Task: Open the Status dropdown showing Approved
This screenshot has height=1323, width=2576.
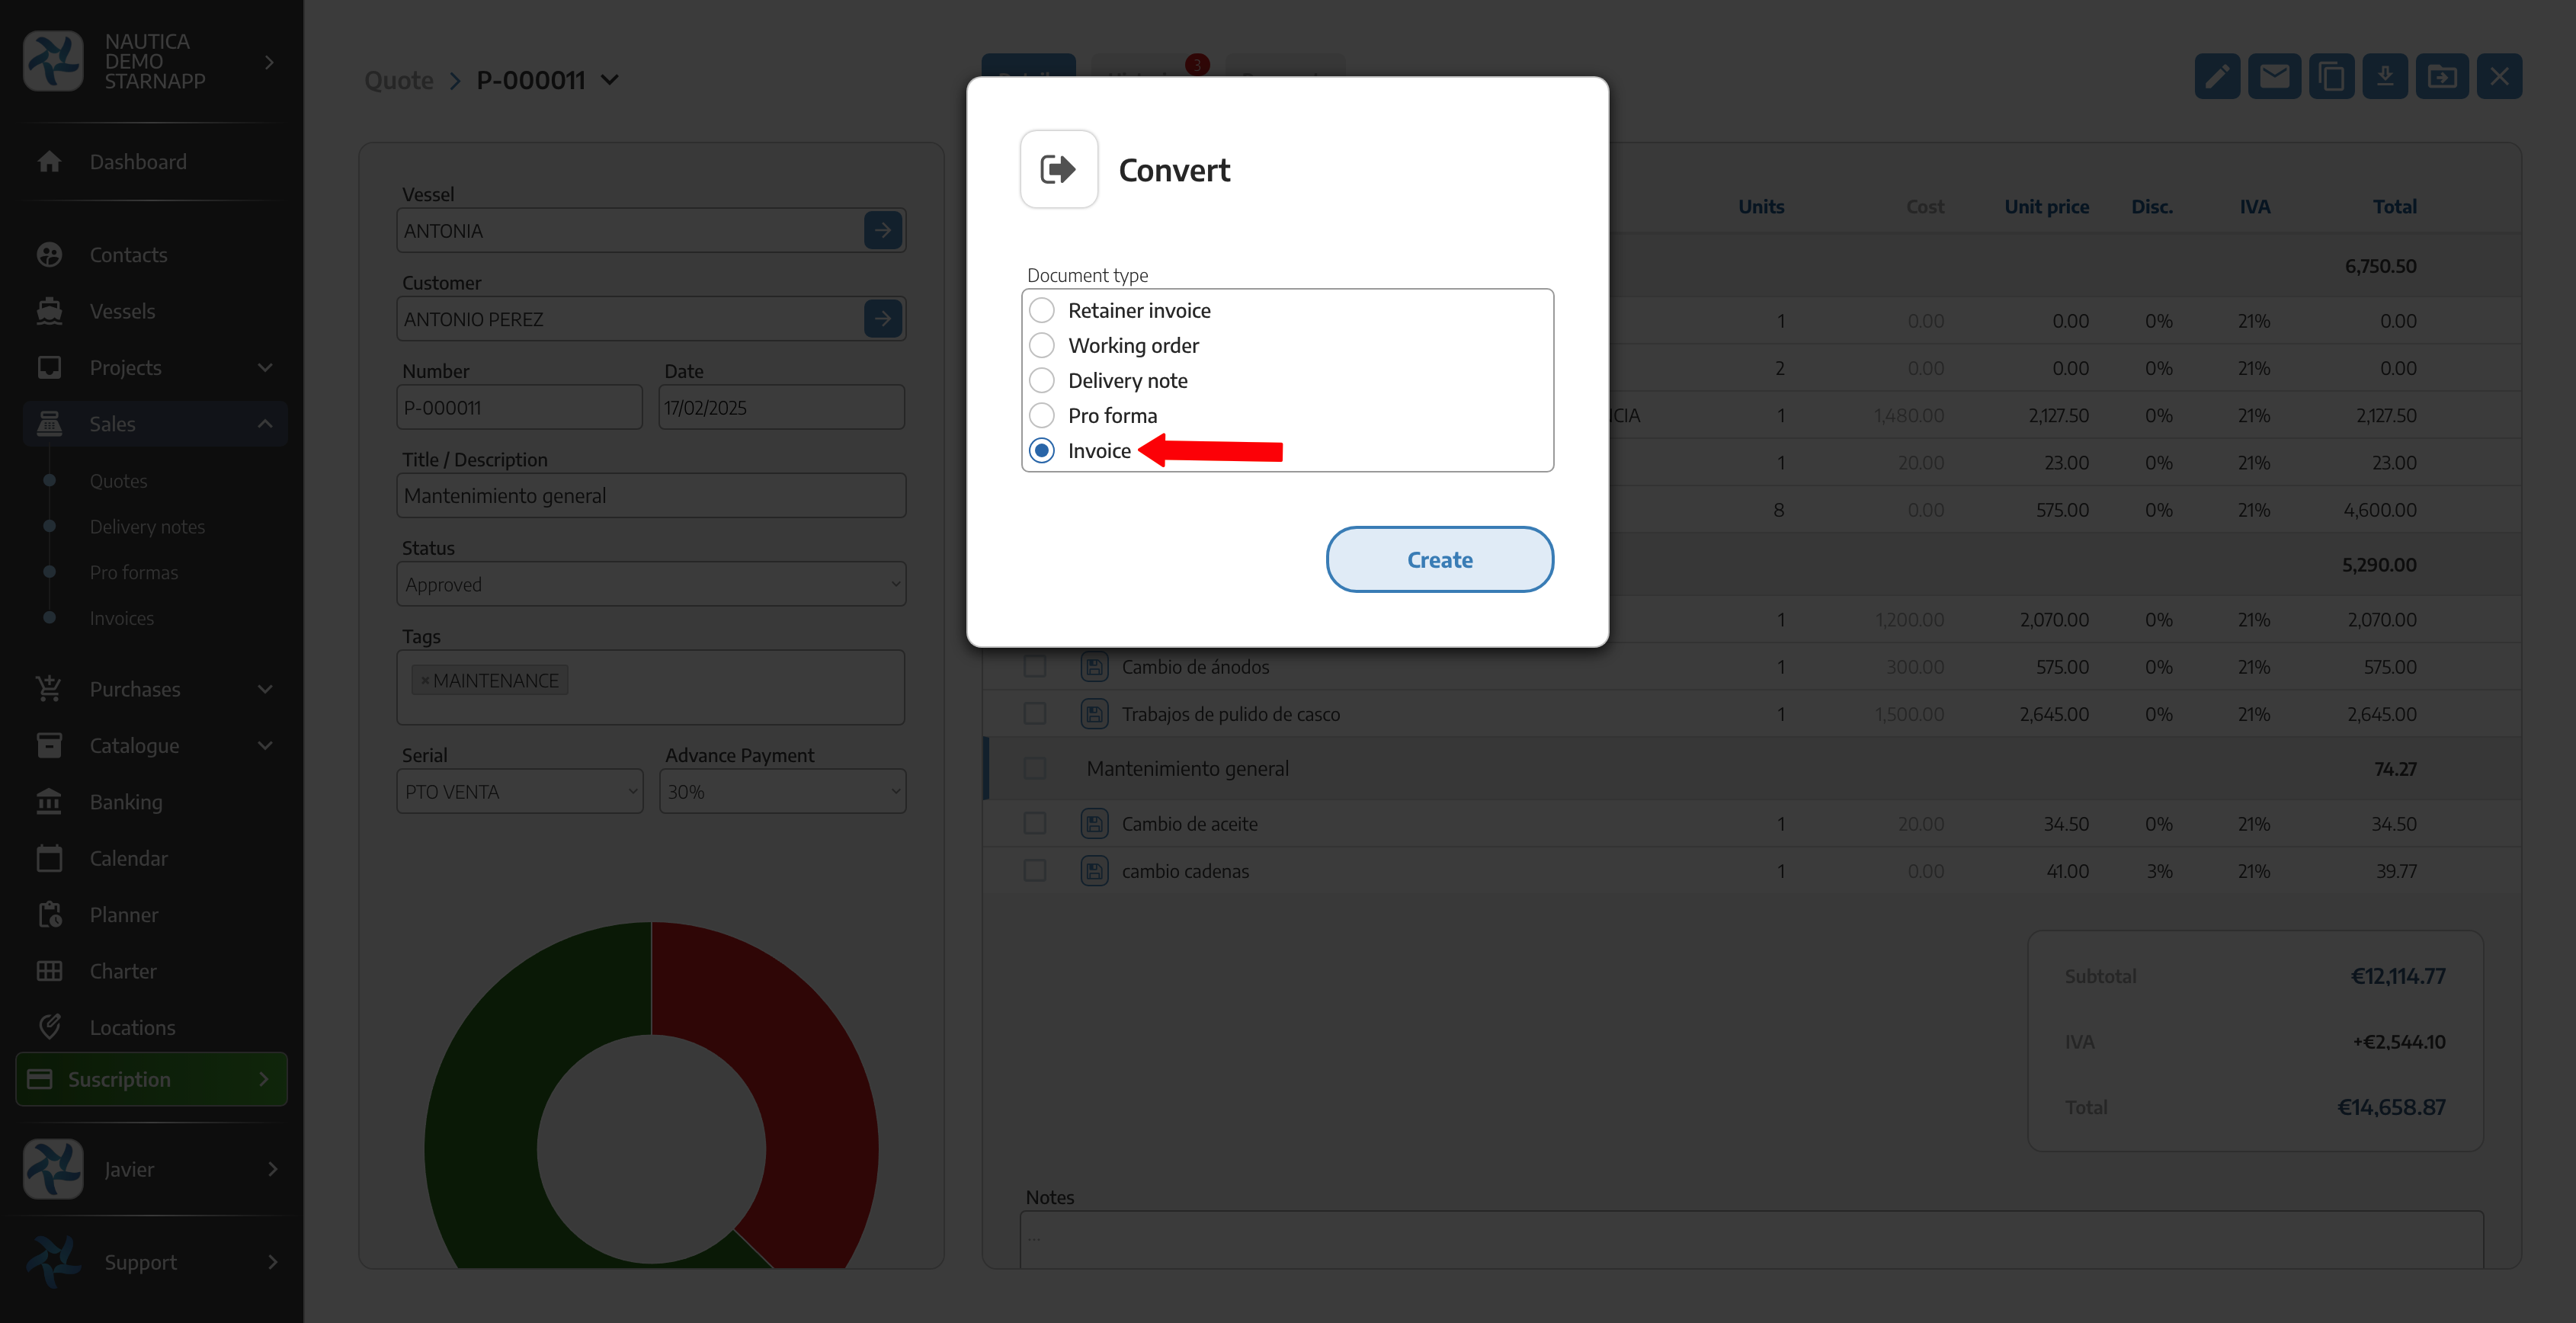Action: 651,584
